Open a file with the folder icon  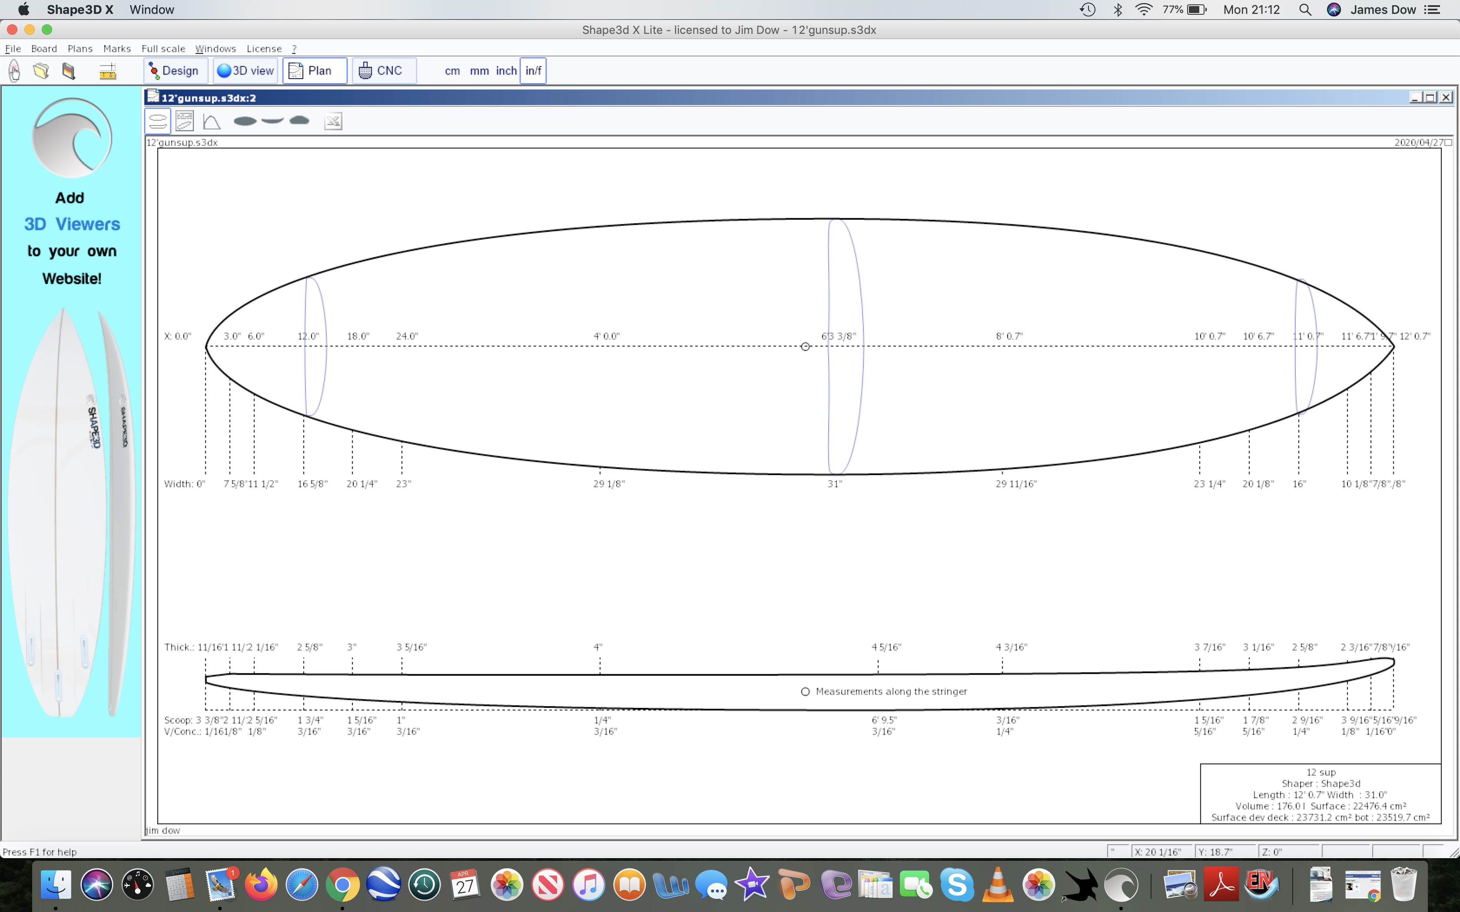coord(41,70)
